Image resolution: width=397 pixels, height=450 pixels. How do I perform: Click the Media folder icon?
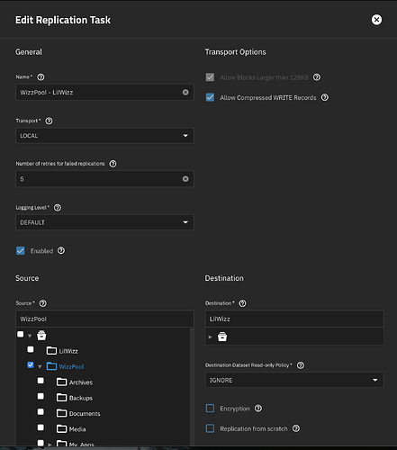61,429
